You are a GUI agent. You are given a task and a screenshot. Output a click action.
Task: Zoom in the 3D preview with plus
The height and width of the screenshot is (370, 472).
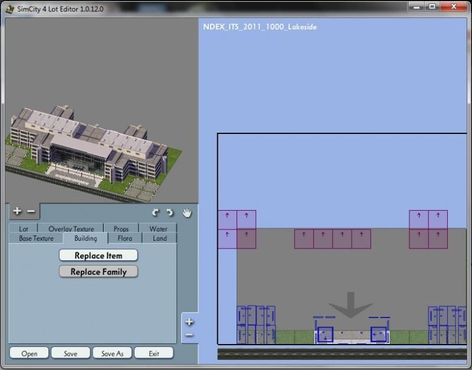coord(17,211)
